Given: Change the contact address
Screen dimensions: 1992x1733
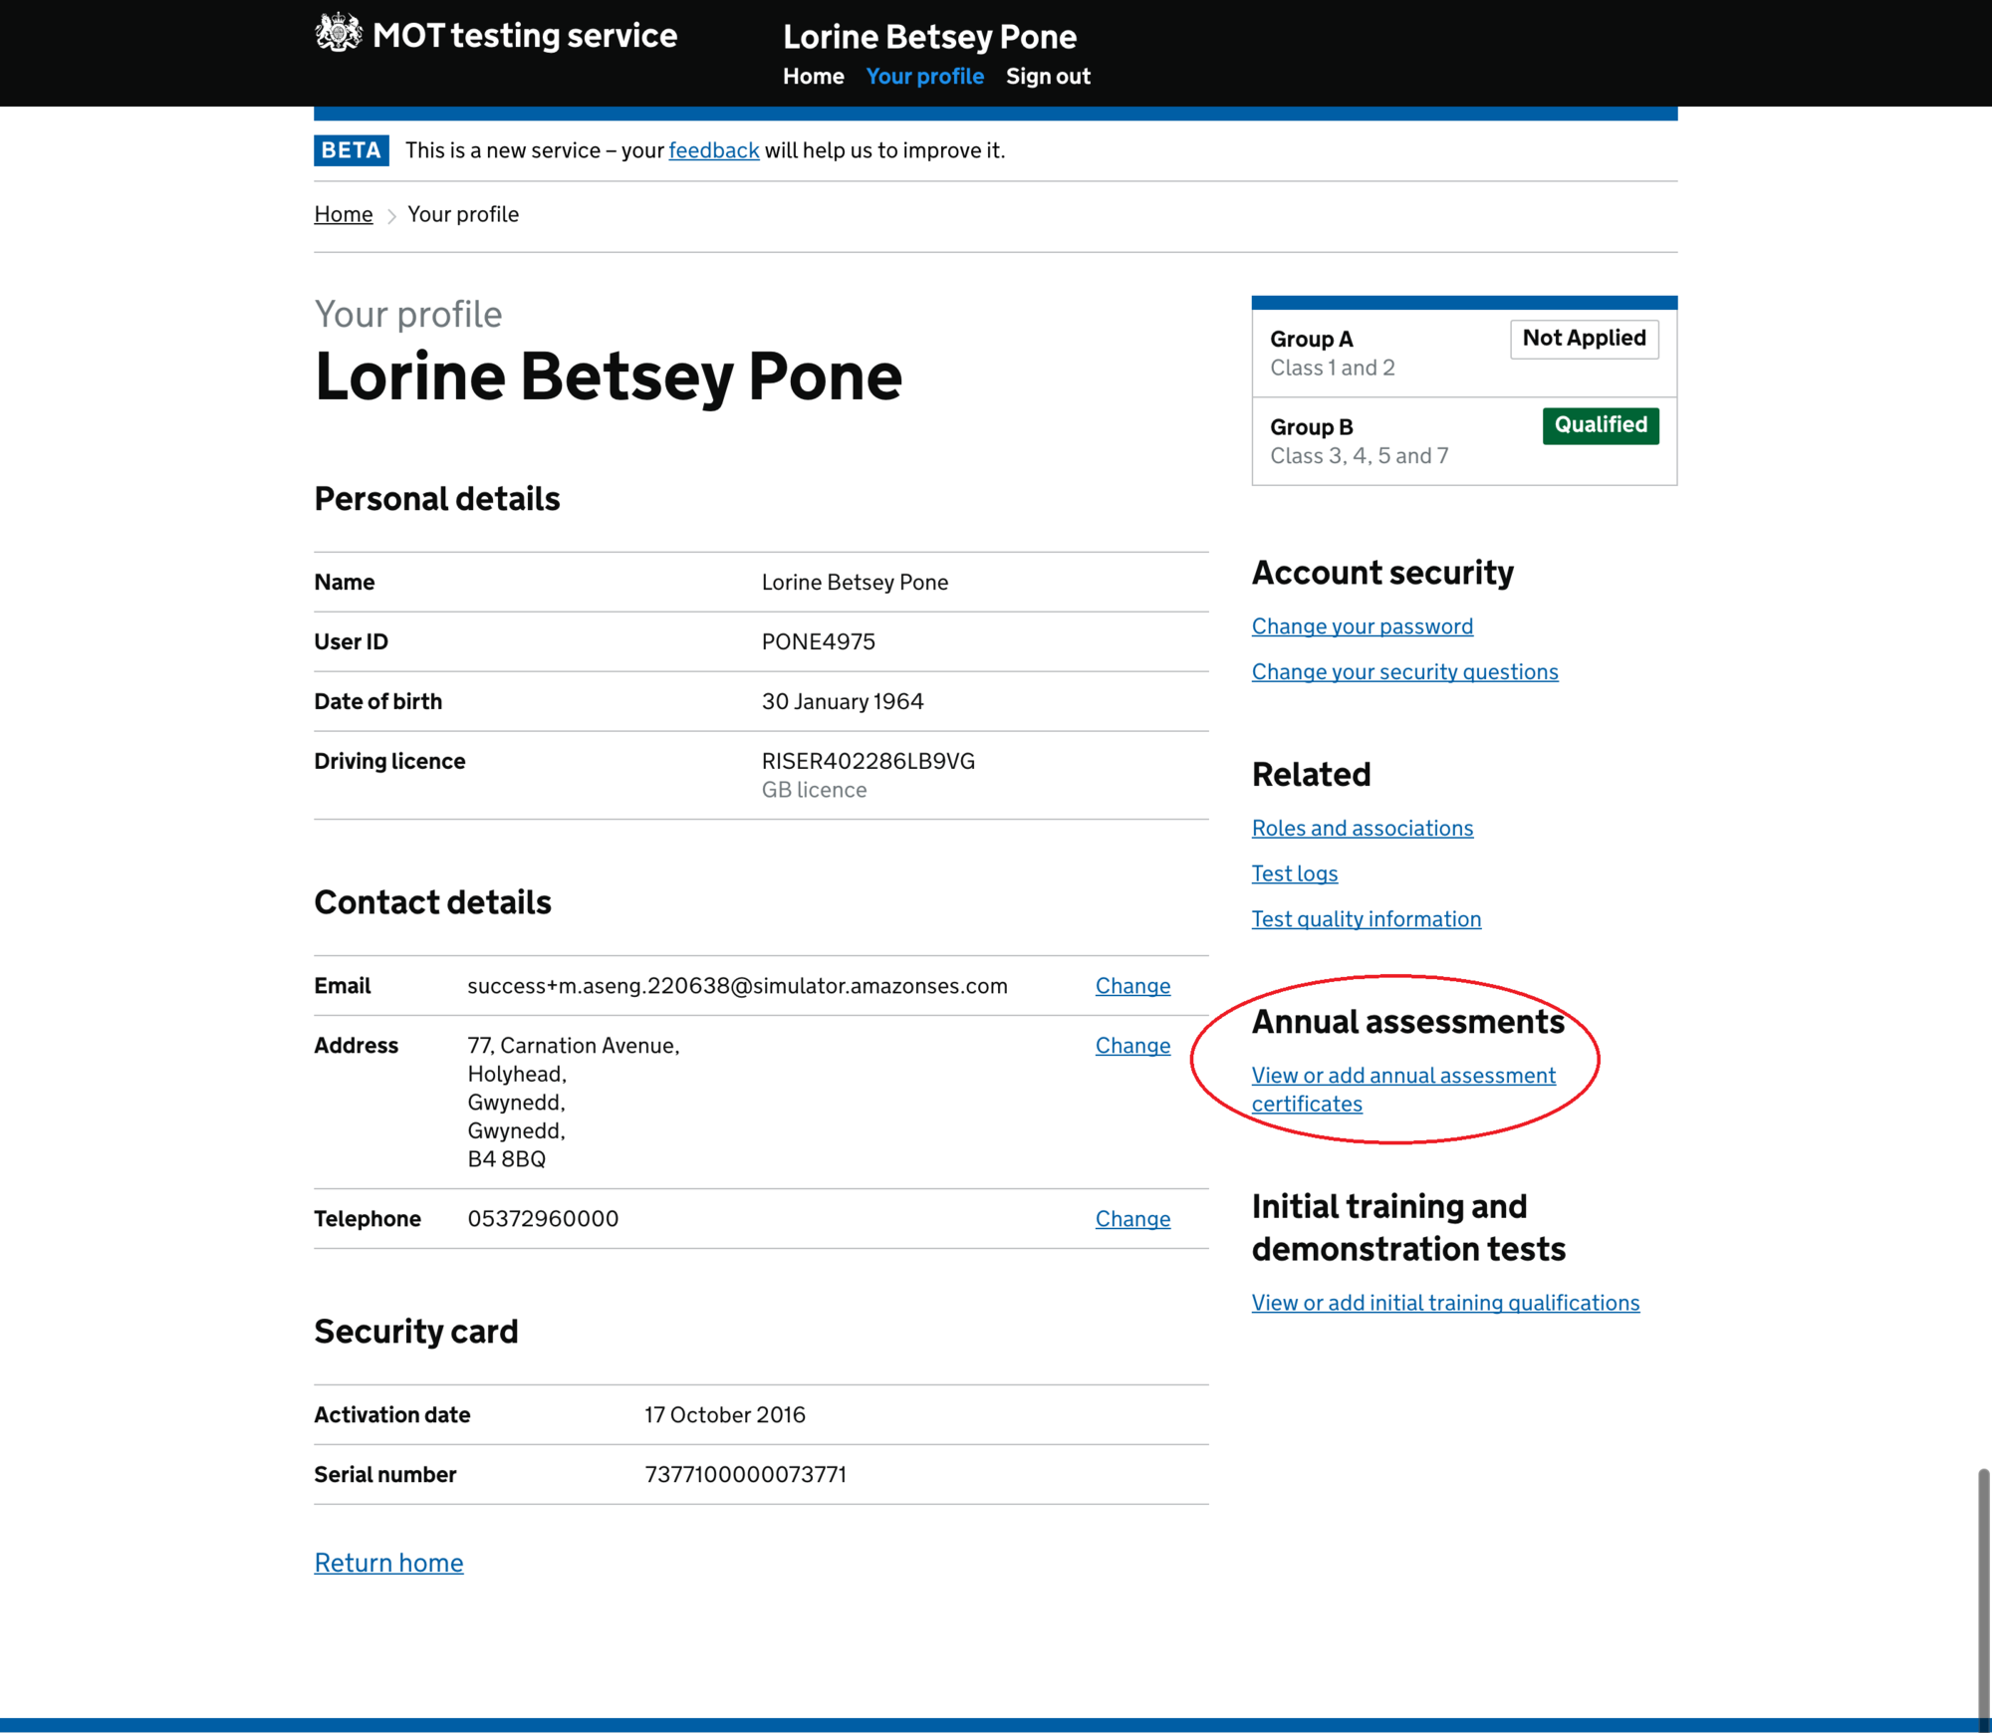Looking at the screenshot, I should [1132, 1046].
